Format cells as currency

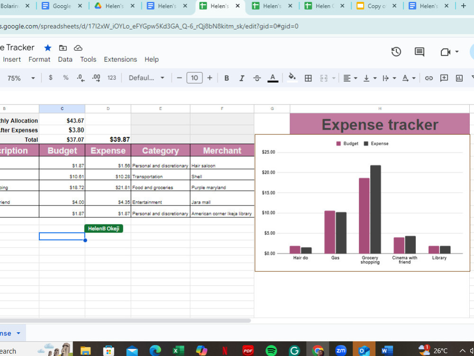pyautogui.click(x=51, y=78)
